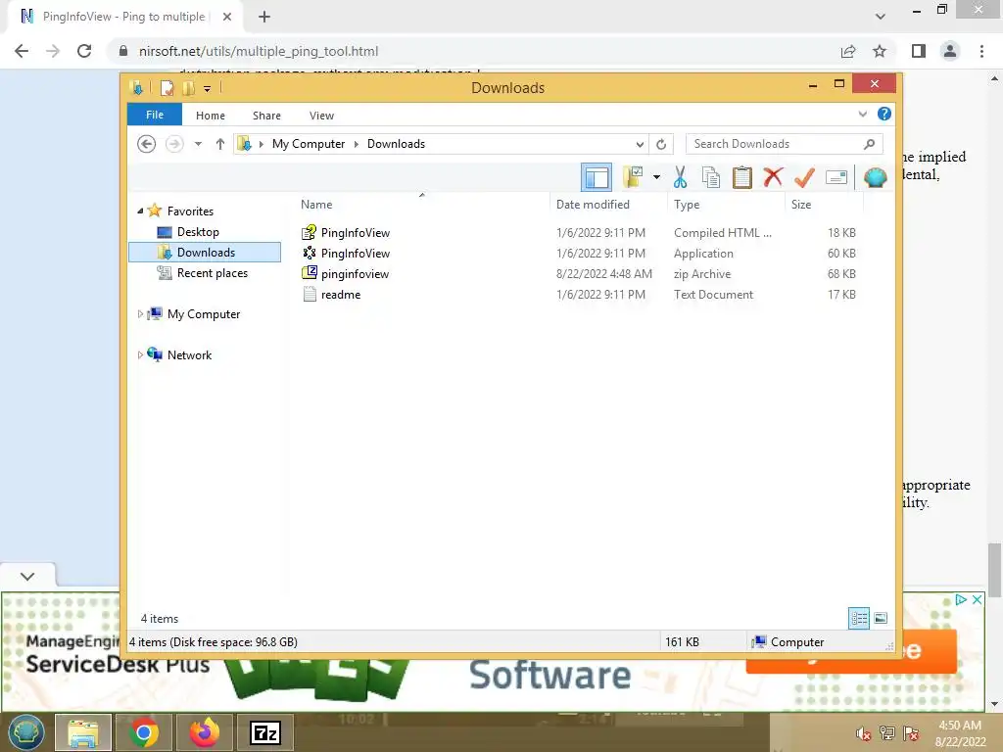Open 7-Zip from the taskbar

pyautogui.click(x=265, y=732)
